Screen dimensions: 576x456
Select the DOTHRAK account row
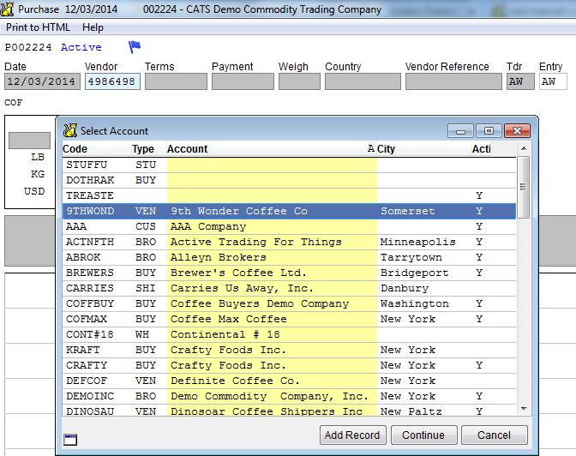pos(289,180)
